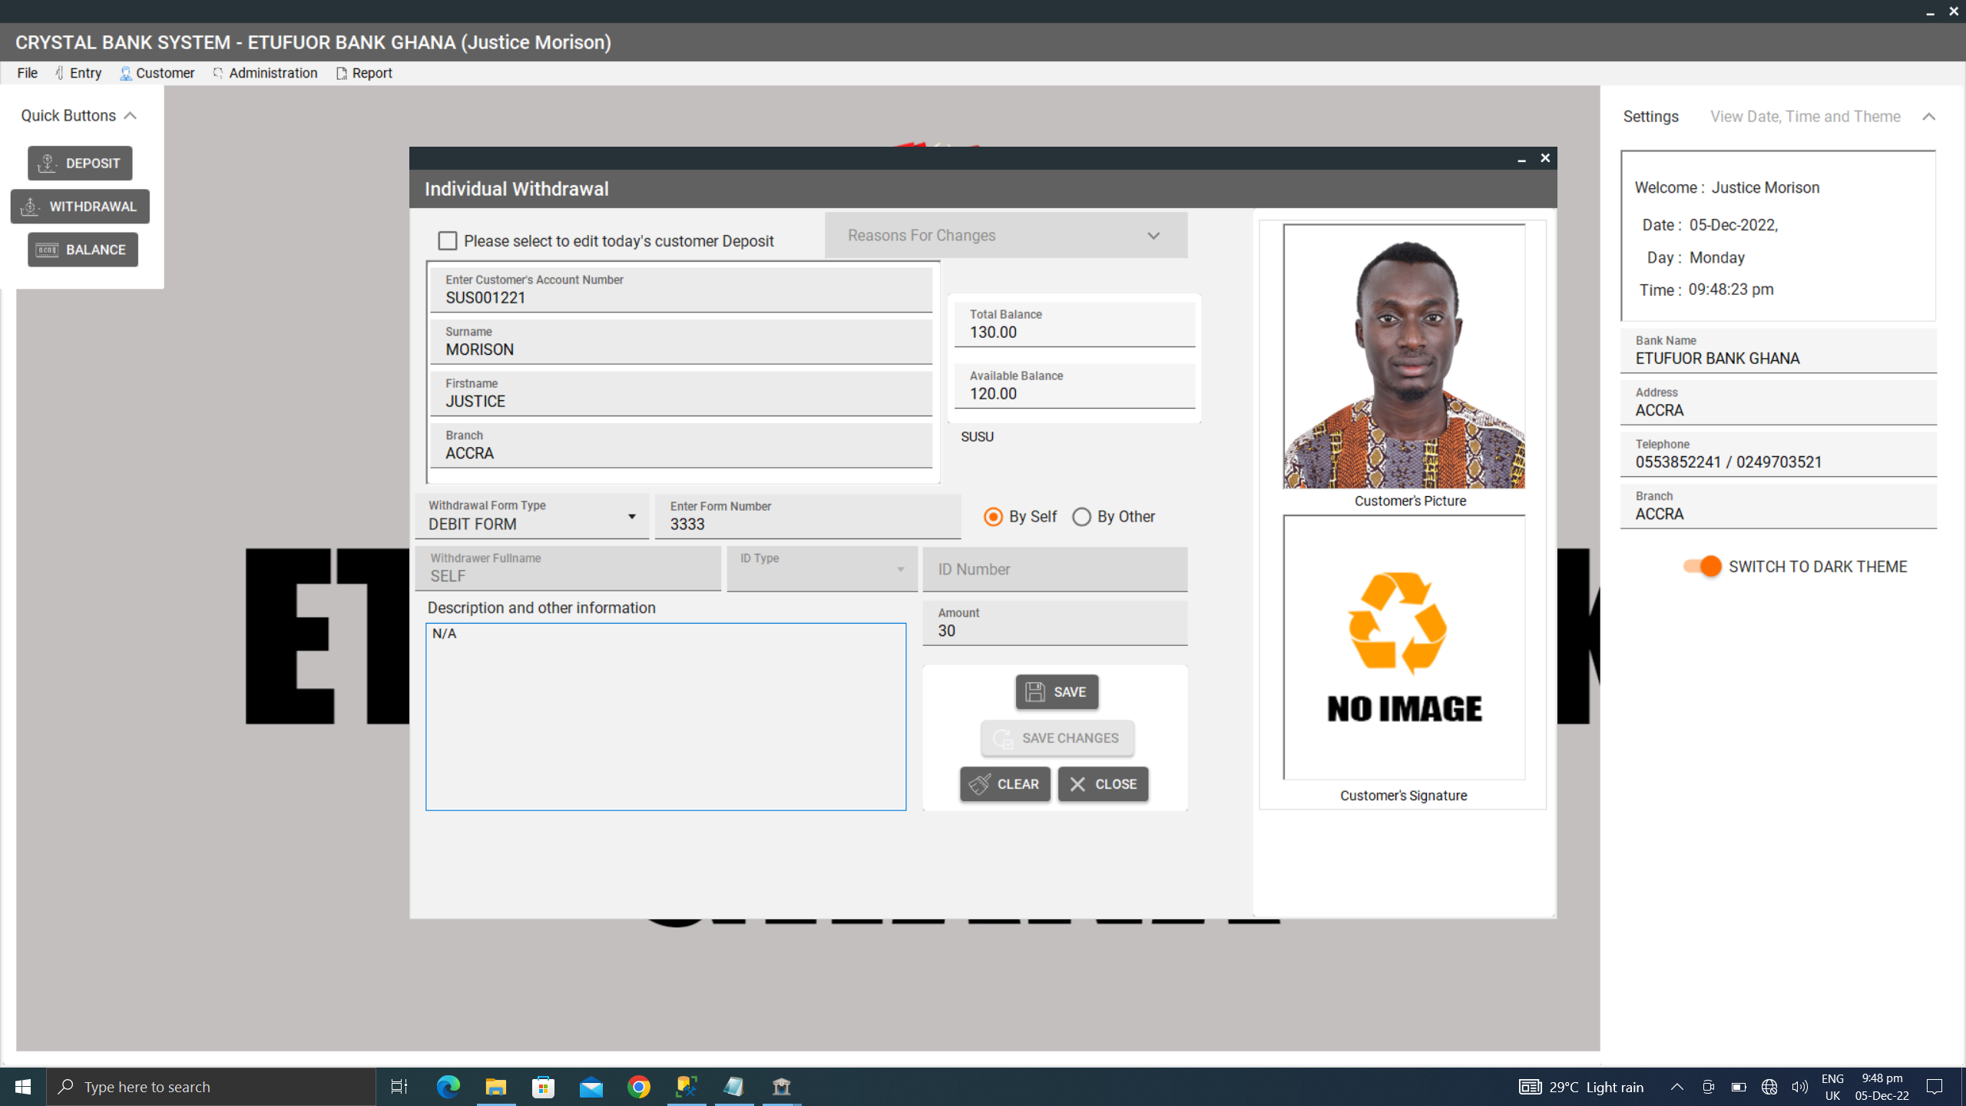
Task: Open Google Chrome from the taskbar
Action: pos(639,1087)
